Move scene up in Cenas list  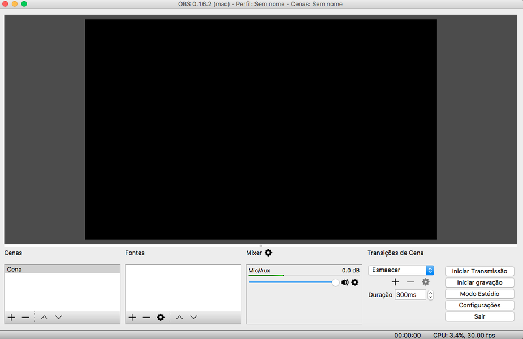pyautogui.click(x=44, y=317)
